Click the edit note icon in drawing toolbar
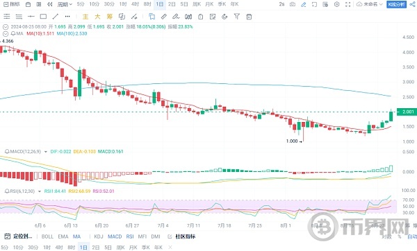The width and height of the screenshot is (417, 251). [213, 17]
